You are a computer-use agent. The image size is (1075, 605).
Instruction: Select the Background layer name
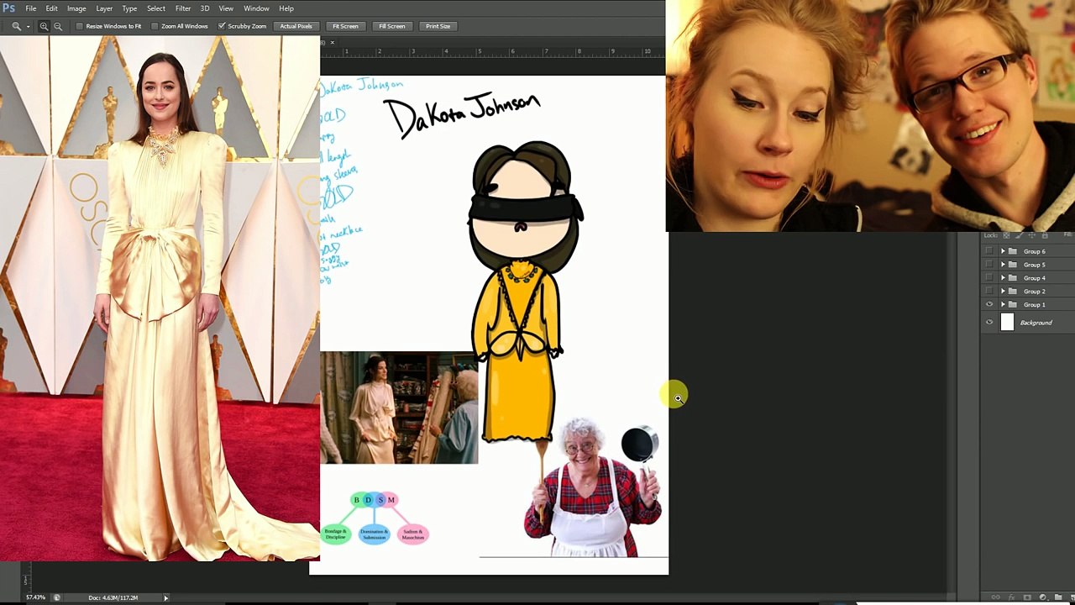[x=1036, y=323]
